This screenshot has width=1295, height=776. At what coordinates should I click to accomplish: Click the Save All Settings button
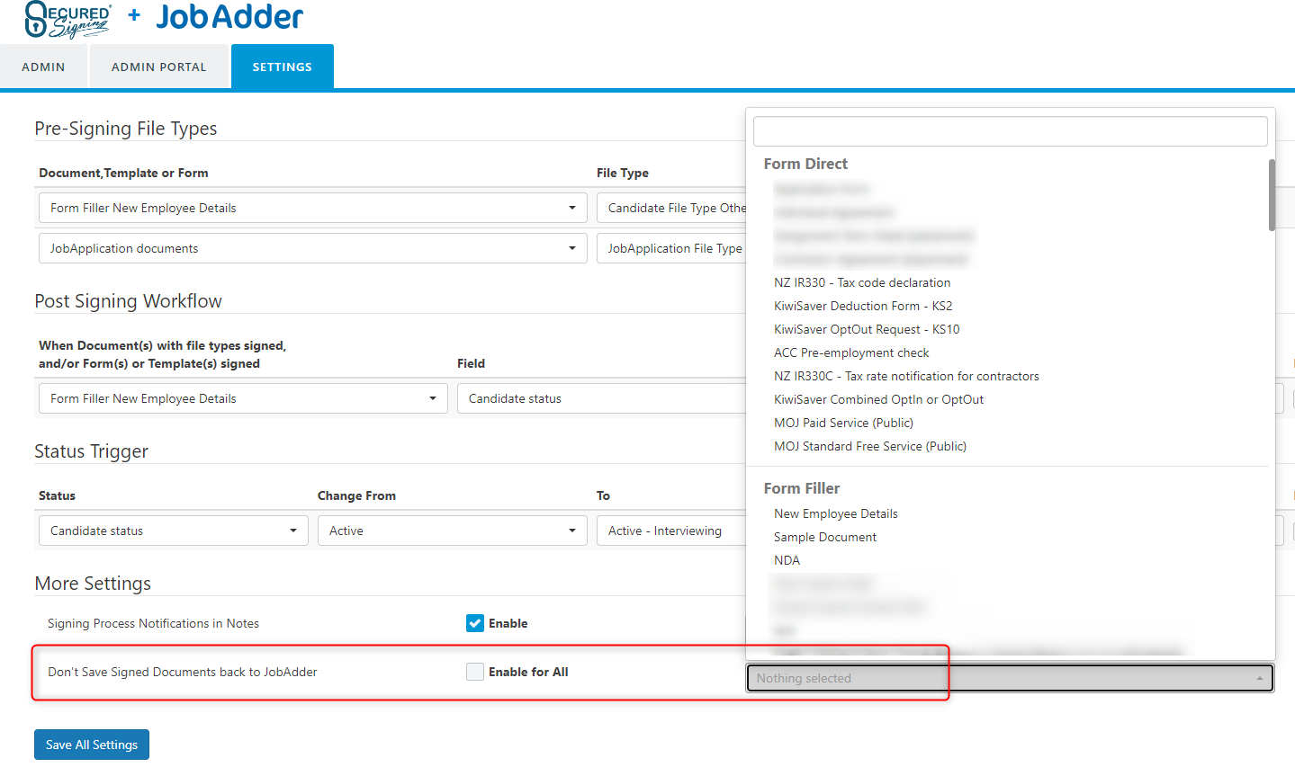pyautogui.click(x=92, y=745)
